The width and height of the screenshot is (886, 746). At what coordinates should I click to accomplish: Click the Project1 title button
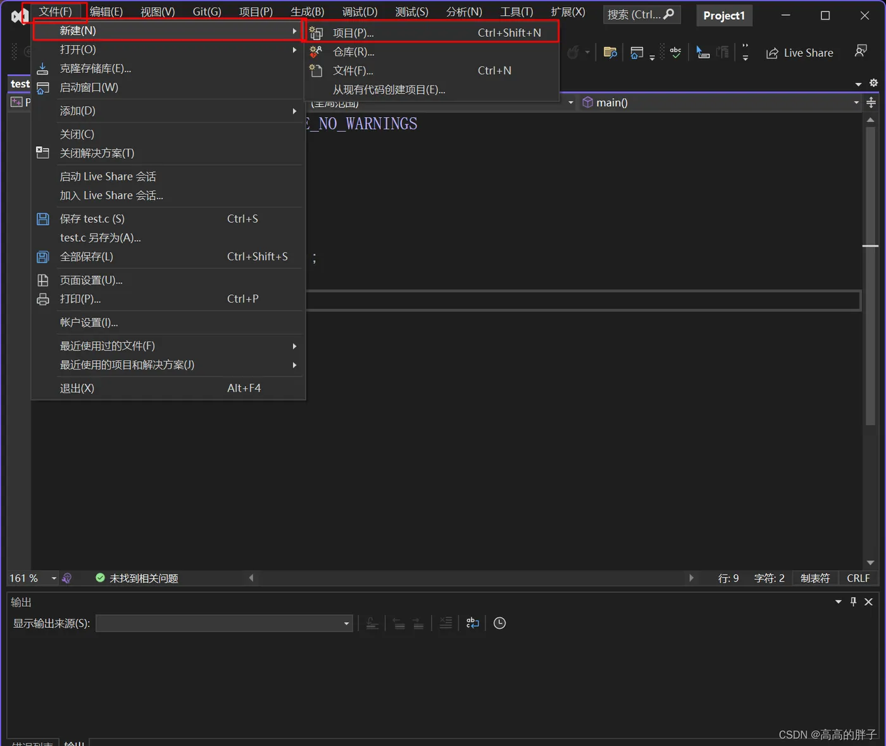point(724,16)
